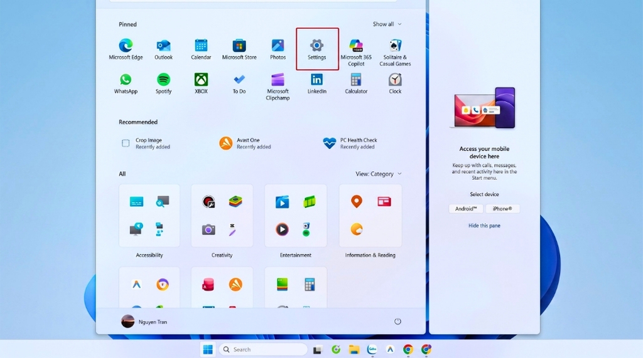Select the iPhone device button
This screenshot has height=358, width=643.
coord(502,209)
